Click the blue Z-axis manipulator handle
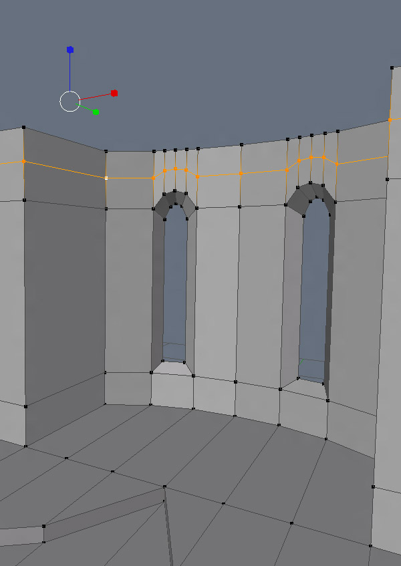The width and height of the screenshot is (401, 566). pos(70,50)
